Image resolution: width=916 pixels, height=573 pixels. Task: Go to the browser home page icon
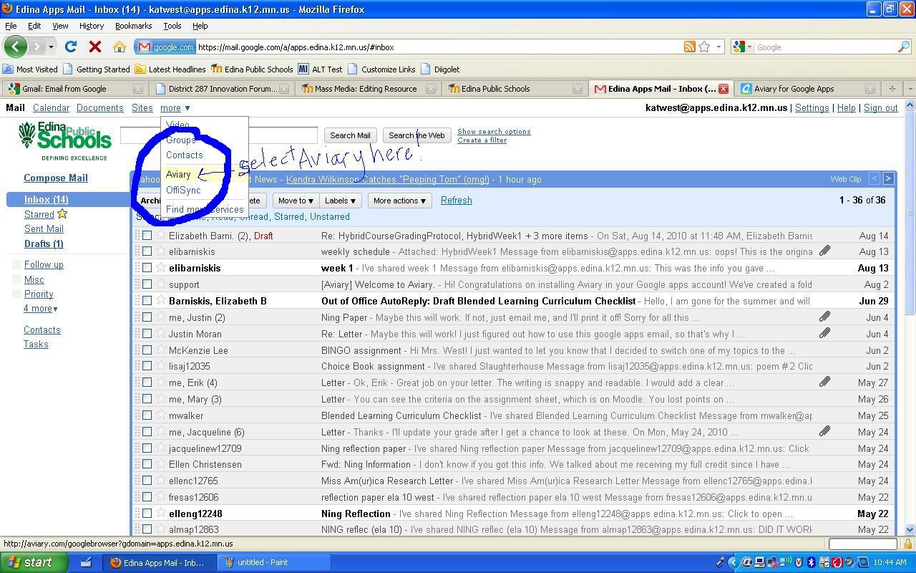[120, 47]
